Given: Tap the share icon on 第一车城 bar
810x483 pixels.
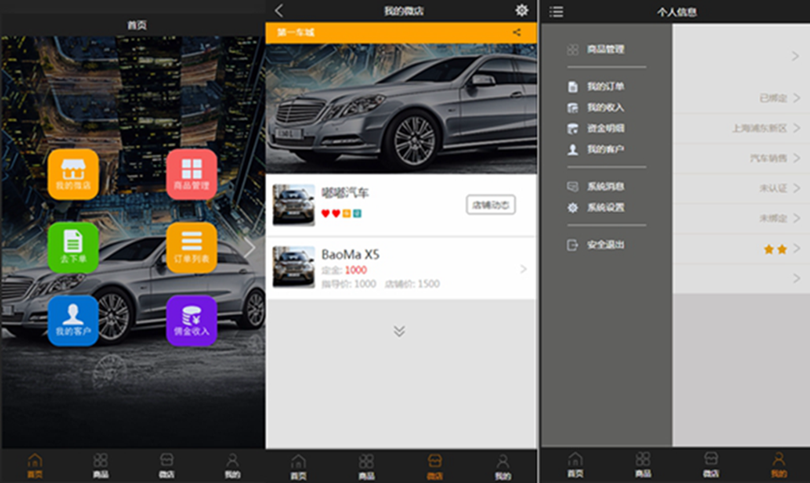Looking at the screenshot, I should pos(517,32).
